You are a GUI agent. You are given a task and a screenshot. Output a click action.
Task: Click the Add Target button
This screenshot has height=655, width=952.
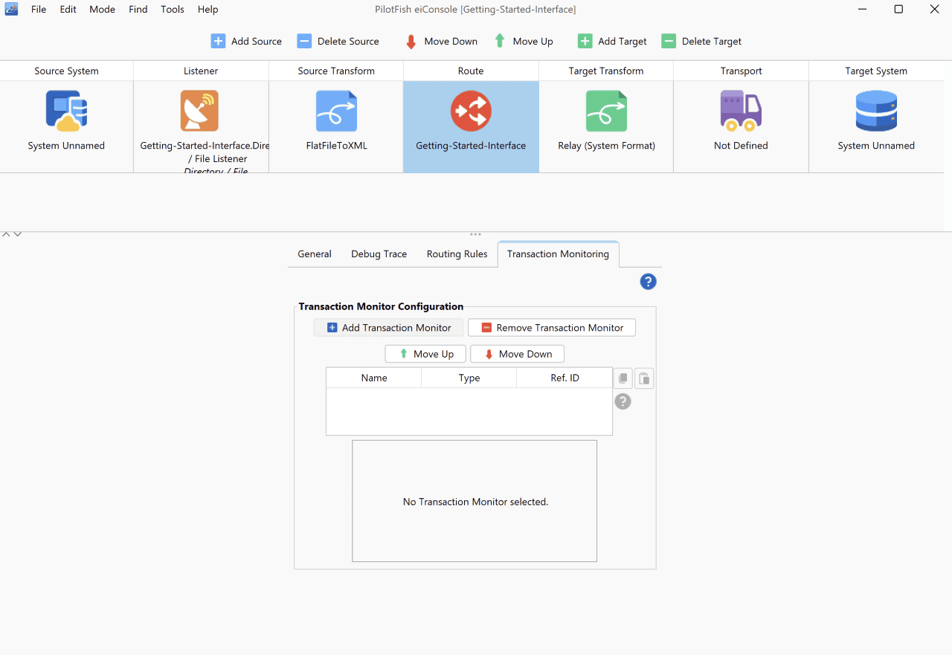[613, 42]
